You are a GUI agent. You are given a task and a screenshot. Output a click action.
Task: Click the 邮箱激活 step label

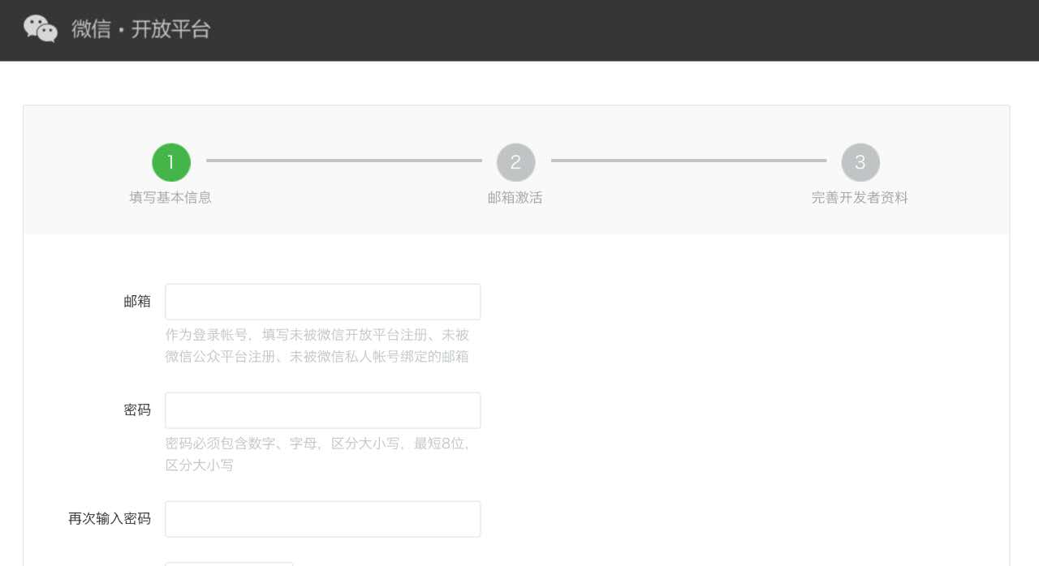click(515, 198)
